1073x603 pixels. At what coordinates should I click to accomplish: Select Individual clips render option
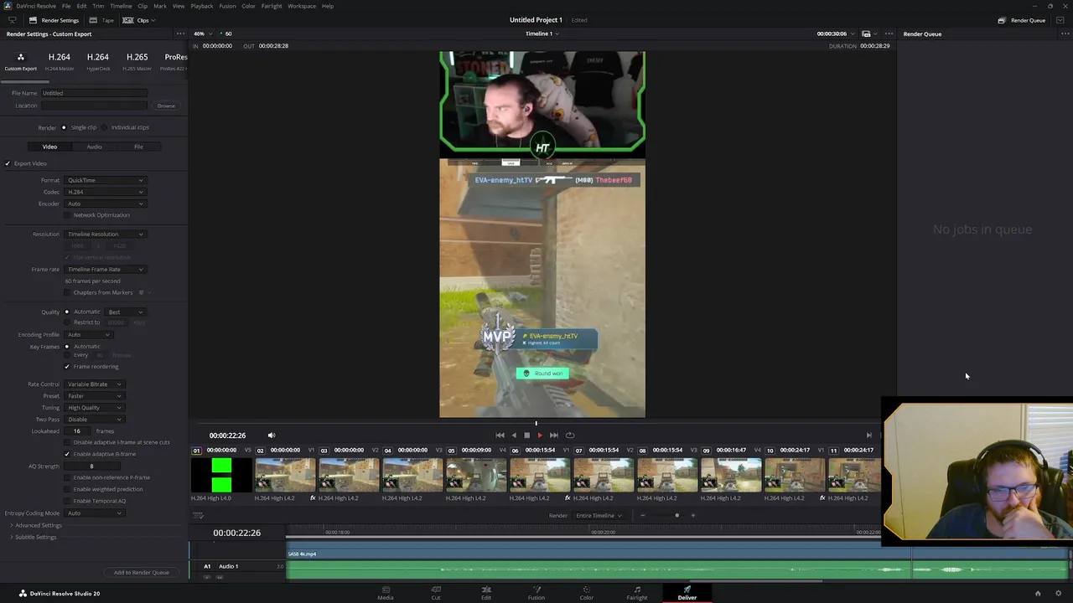tap(104, 127)
